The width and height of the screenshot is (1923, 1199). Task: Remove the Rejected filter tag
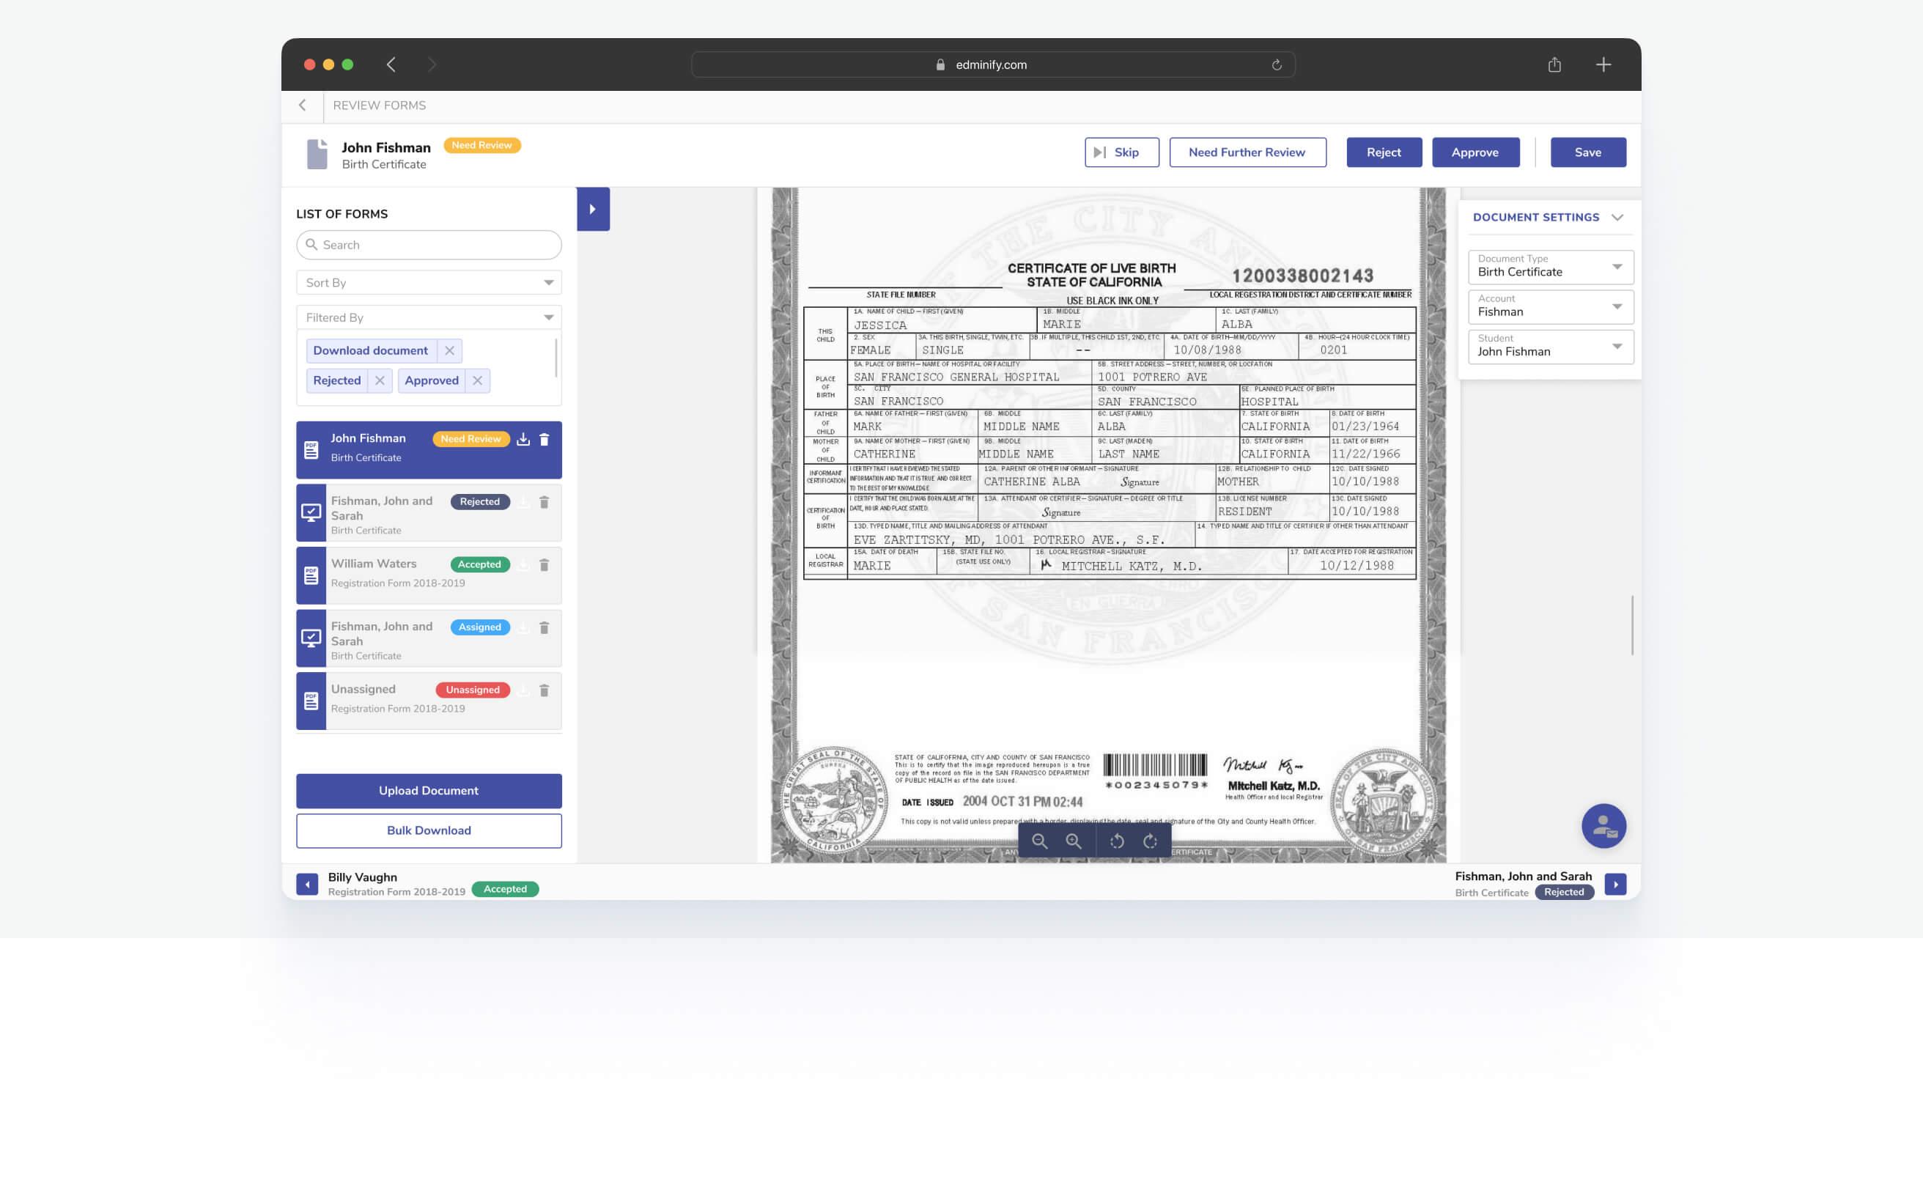[x=380, y=380]
